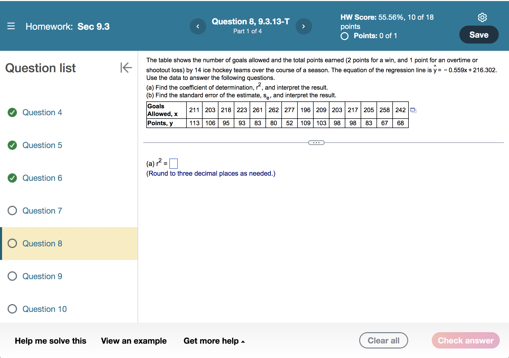Image resolution: width=509 pixels, height=358 pixels.
Task: Go to next question arrow
Action: coord(304,26)
